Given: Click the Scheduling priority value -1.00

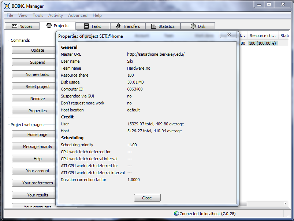Looking at the screenshot, I should [132, 145].
